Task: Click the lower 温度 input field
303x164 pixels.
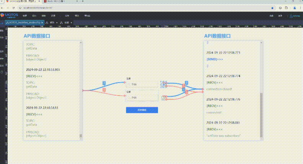Action: 142,98
